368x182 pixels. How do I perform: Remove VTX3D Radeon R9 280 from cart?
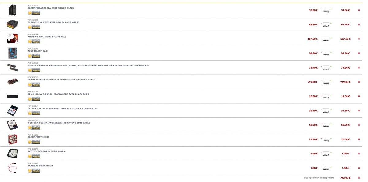tap(359, 82)
